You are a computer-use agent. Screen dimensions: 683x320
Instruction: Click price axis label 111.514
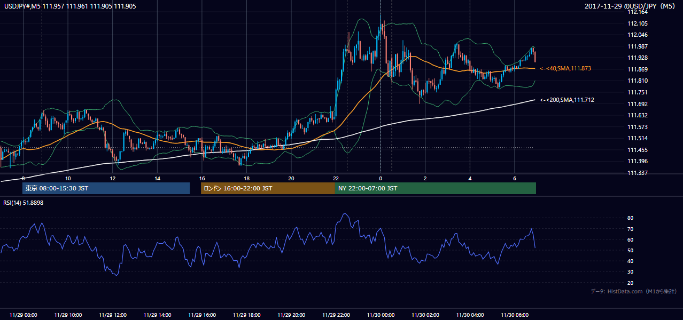(637, 138)
